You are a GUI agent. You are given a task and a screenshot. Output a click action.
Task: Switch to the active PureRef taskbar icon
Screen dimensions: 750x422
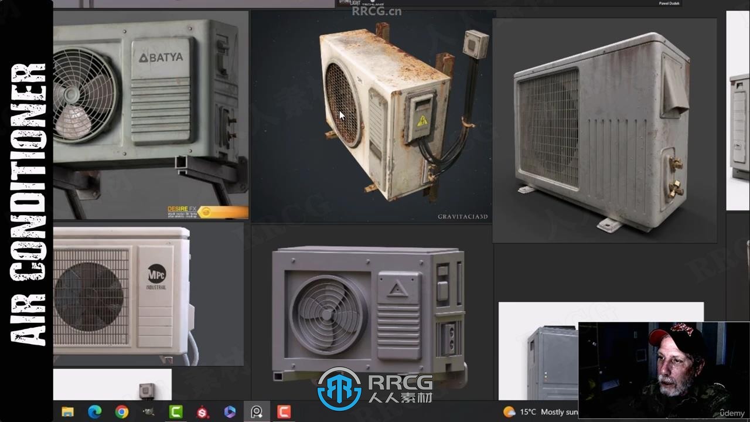(x=257, y=412)
